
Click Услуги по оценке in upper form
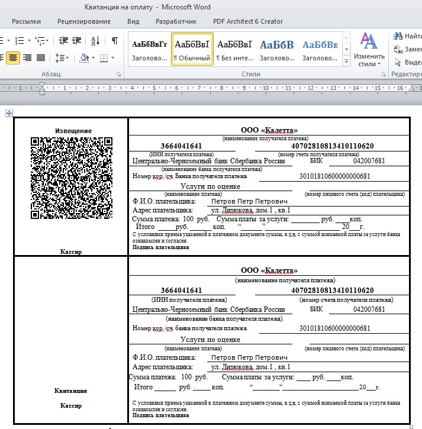210,186
